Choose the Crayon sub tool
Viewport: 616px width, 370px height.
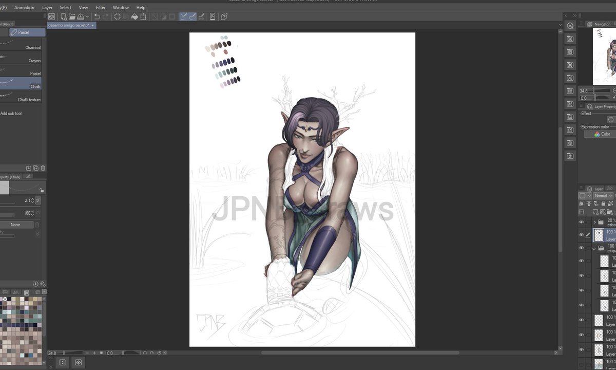pyautogui.click(x=21, y=58)
